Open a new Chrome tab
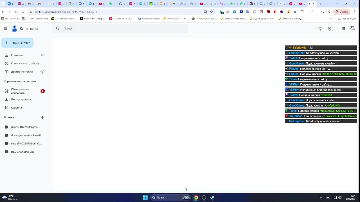360x202 pixels. click(320, 4)
